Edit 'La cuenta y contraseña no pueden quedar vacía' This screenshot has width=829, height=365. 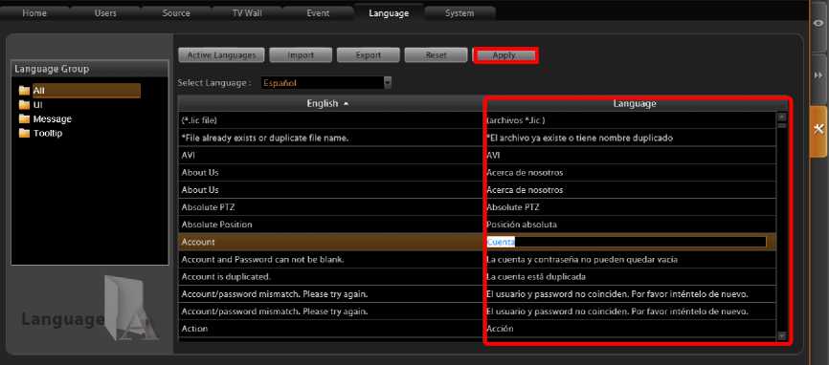(630, 260)
